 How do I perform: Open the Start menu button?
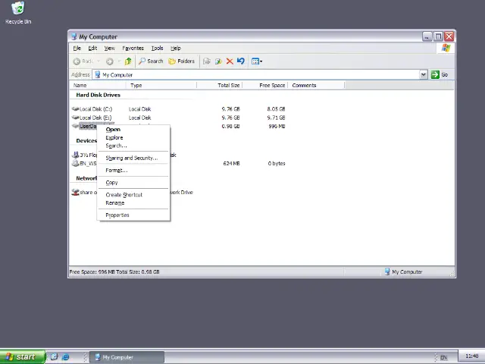[23, 357]
